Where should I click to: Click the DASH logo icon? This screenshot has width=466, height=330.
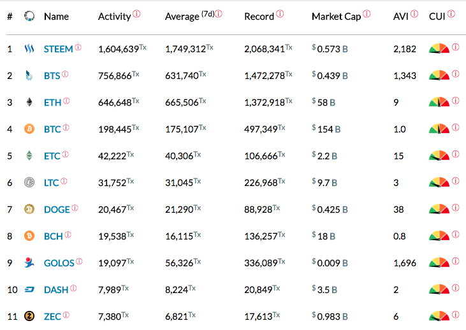pos(29,290)
